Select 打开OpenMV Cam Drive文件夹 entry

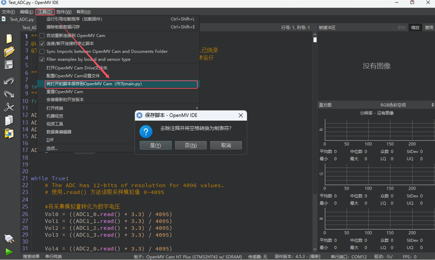(x=118, y=68)
